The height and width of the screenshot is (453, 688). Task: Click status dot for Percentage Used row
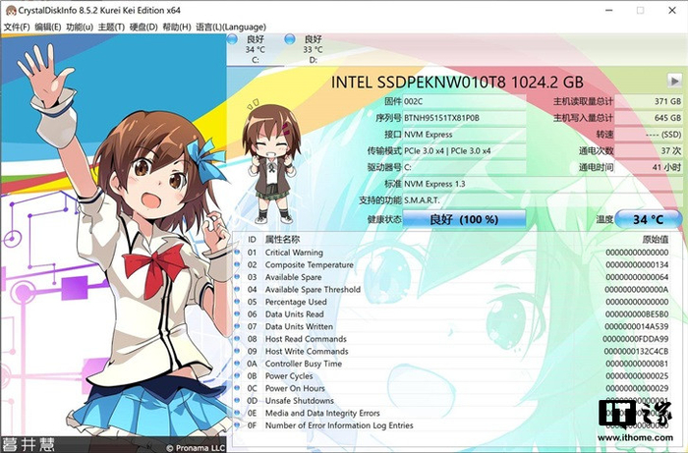[x=238, y=302]
